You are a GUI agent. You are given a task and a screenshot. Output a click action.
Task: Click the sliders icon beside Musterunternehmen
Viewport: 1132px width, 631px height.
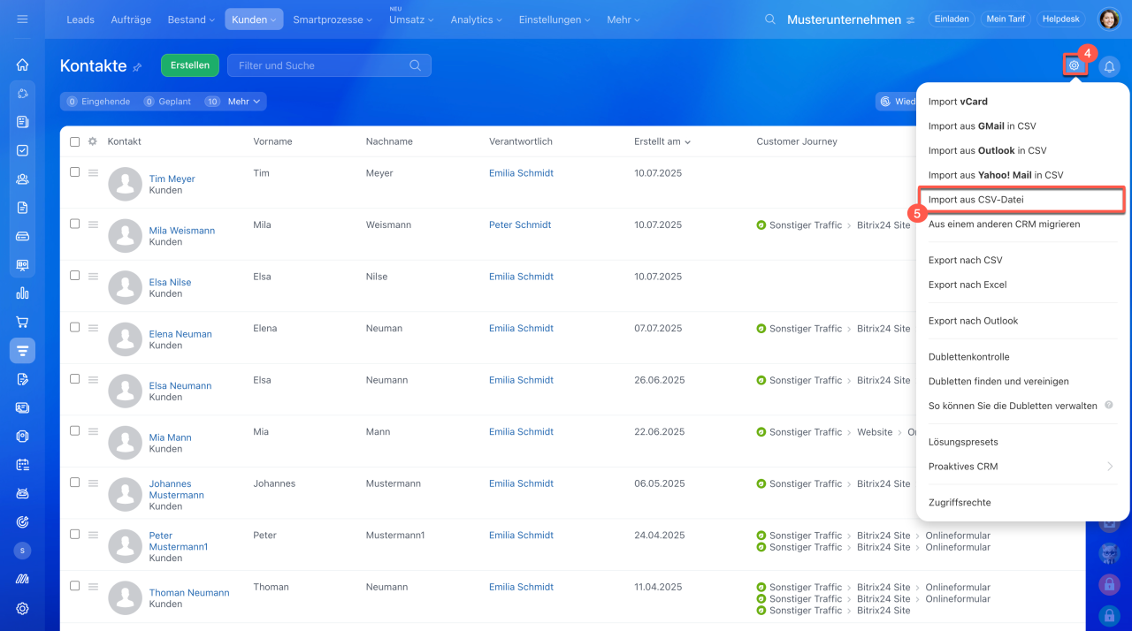point(910,19)
